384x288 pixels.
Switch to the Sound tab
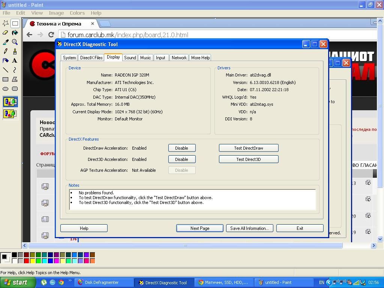[x=130, y=57]
